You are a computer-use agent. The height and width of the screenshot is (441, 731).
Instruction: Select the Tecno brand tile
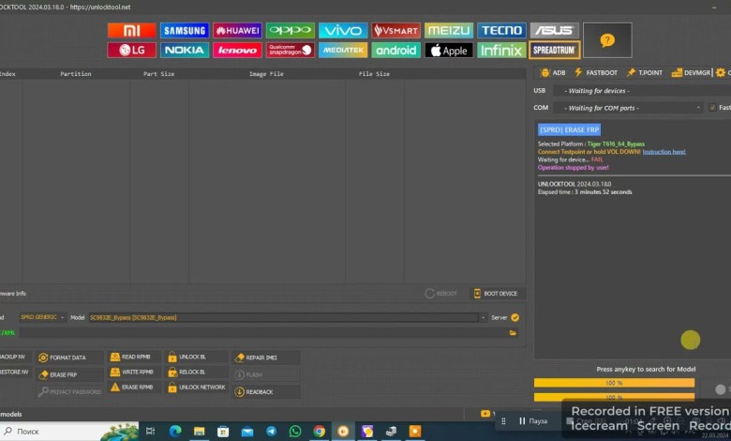pyautogui.click(x=501, y=30)
